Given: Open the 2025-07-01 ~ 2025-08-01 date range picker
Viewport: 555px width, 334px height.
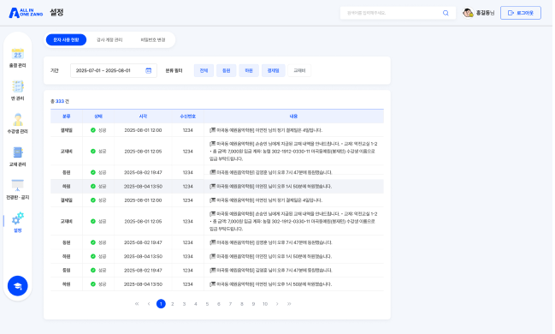Looking at the screenshot, I should tap(114, 70).
